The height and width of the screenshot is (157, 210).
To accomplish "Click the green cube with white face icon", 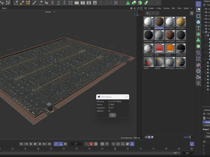I will 134,3.
